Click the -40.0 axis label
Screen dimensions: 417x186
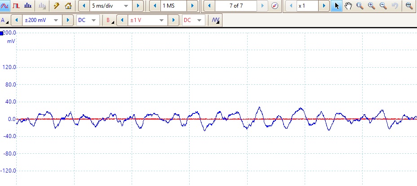click(9, 136)
